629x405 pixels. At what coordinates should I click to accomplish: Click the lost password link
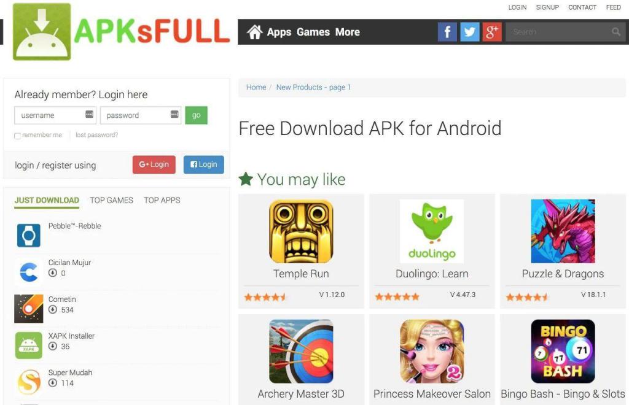[x=96, y=135]
